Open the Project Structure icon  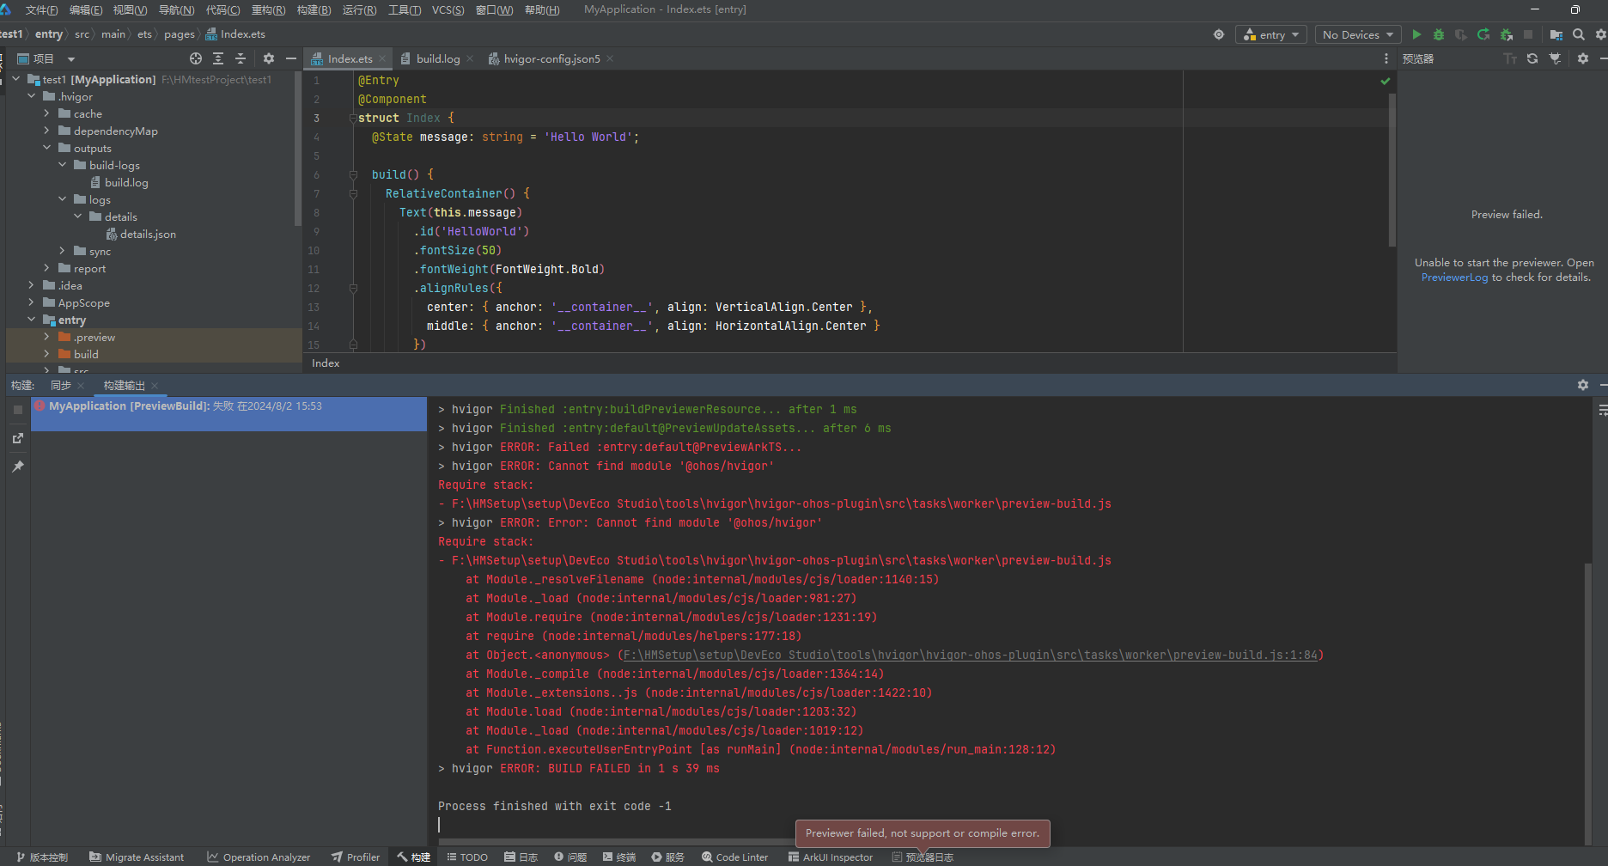pos(1556,34)
